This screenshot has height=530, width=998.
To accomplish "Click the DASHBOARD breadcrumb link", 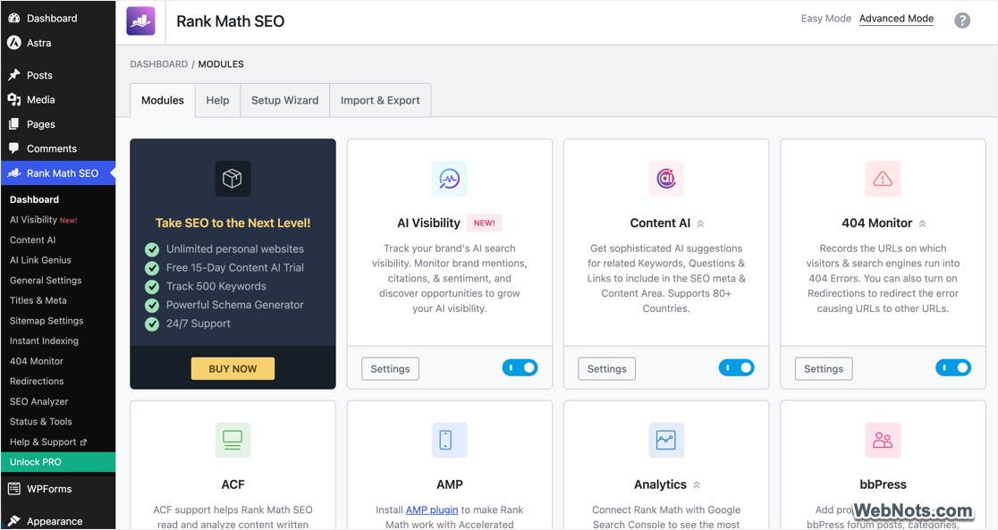I will [158, 64].
